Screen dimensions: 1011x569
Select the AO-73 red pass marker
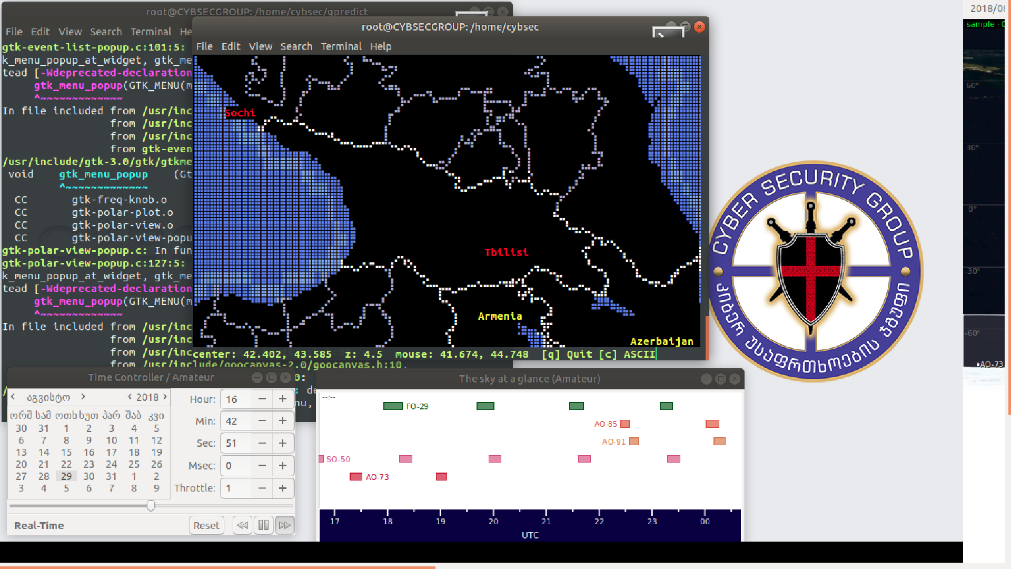point(356,477)
